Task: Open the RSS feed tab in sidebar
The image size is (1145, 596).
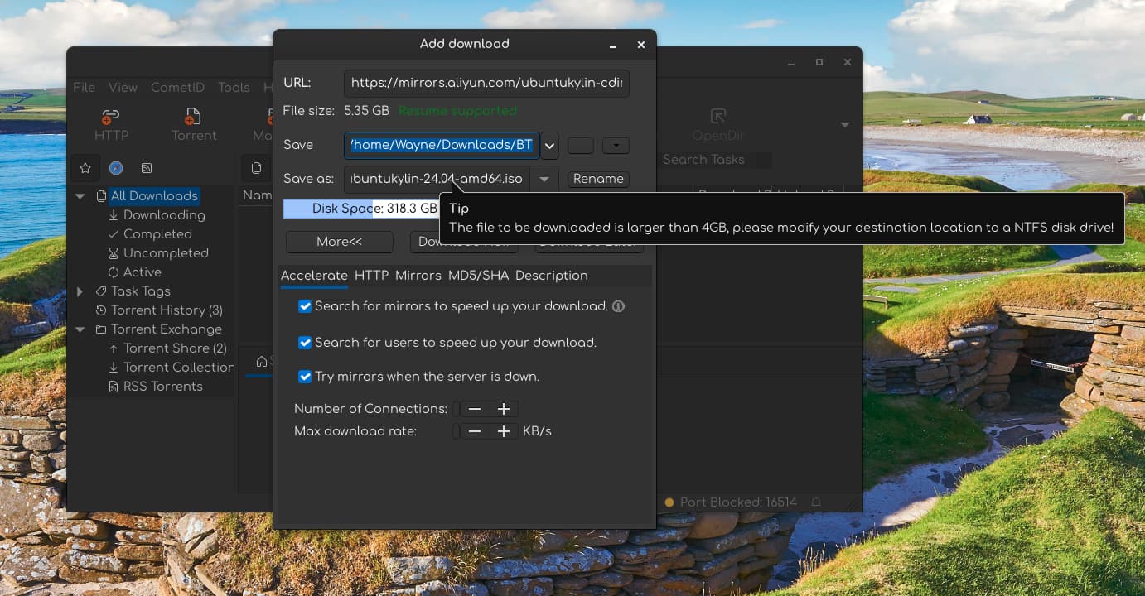Action: (x=147, y=168)
